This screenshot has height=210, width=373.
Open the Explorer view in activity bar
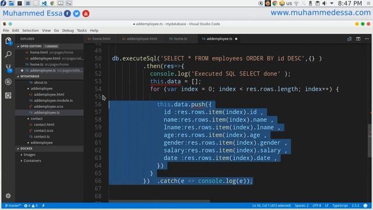(x=8, y=41)
